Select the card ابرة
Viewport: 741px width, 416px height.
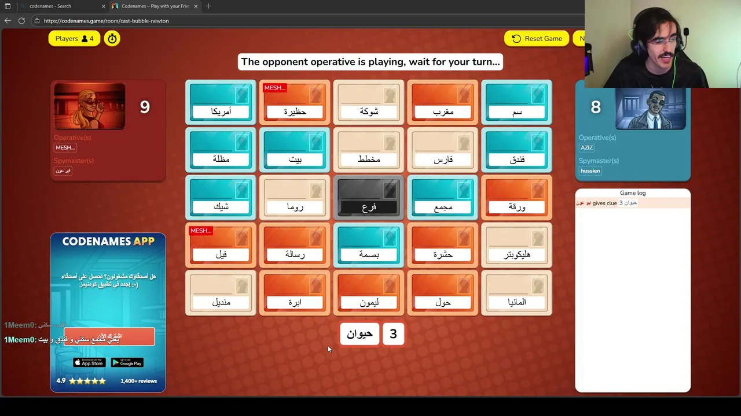pos(295,294)
